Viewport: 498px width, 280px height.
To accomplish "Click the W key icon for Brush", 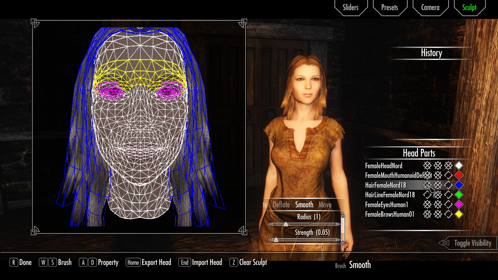I will (43, 262).
